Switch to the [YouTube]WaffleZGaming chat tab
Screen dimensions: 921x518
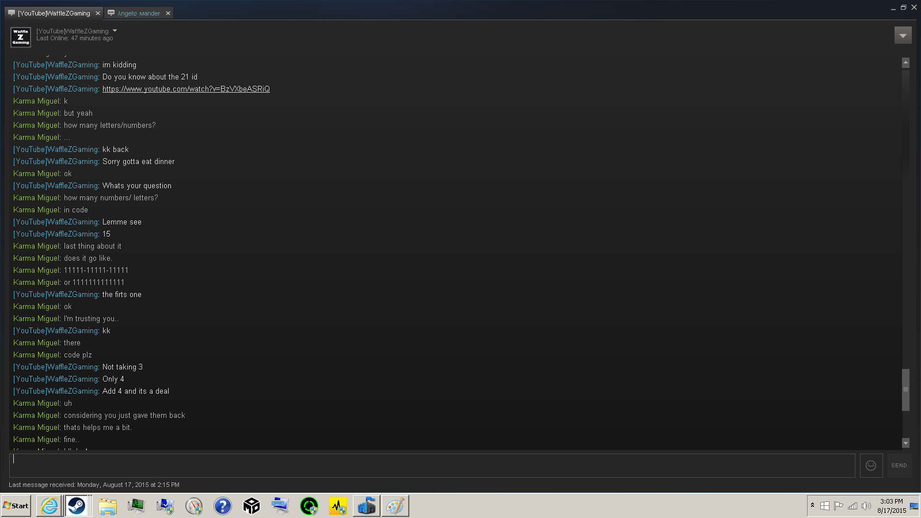pos(54,13)
